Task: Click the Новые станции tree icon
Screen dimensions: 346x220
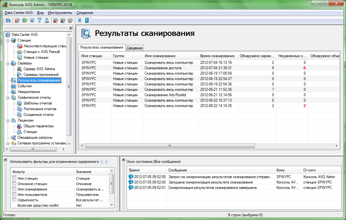Action: click(x=20, y=57)
